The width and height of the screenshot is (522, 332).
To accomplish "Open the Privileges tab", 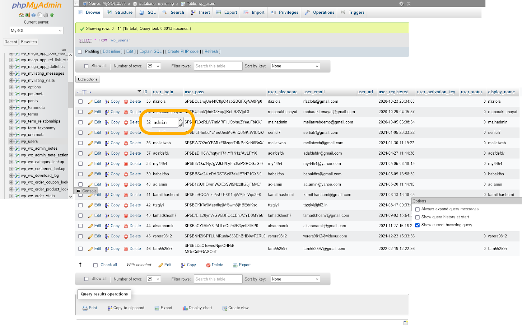I will (285, 12).
